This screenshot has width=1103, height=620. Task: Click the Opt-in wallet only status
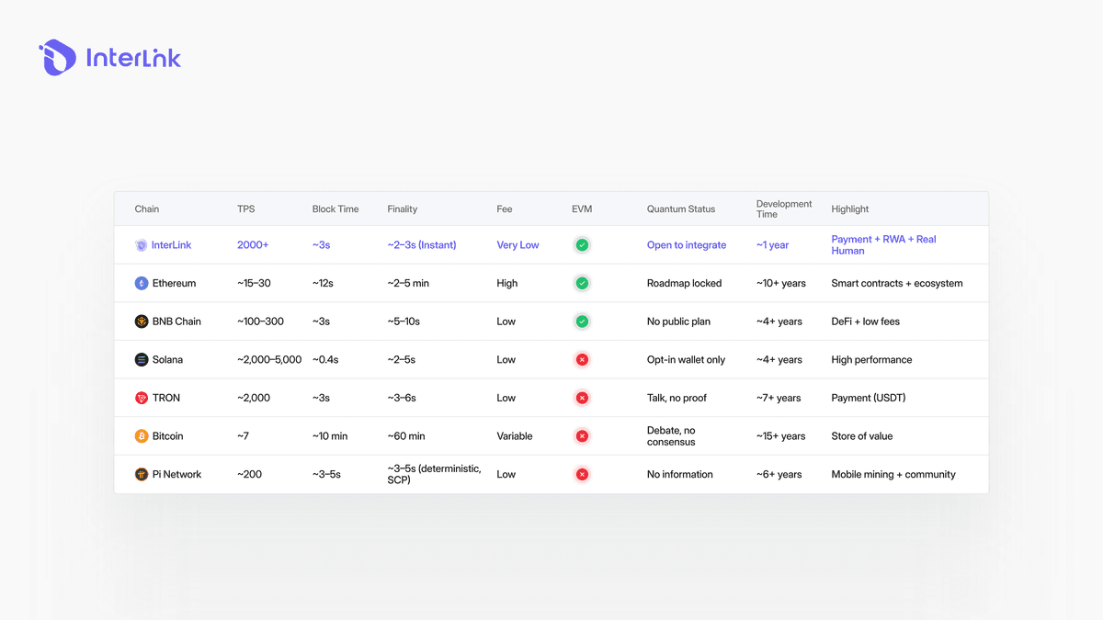pos(686,360)
